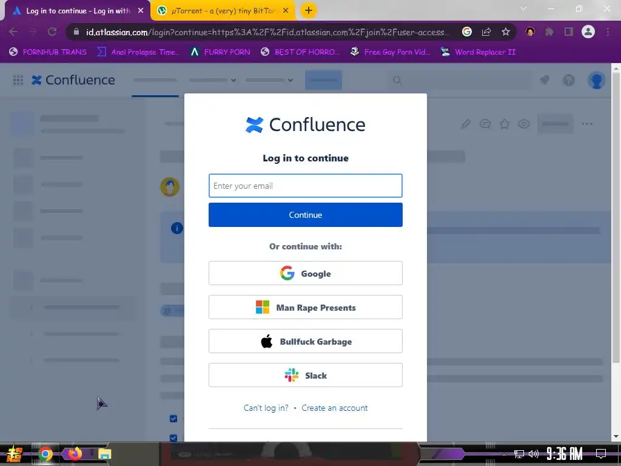621x466 pixels.
Task: Open the Windows notification center icon
Action: [601, 454]
